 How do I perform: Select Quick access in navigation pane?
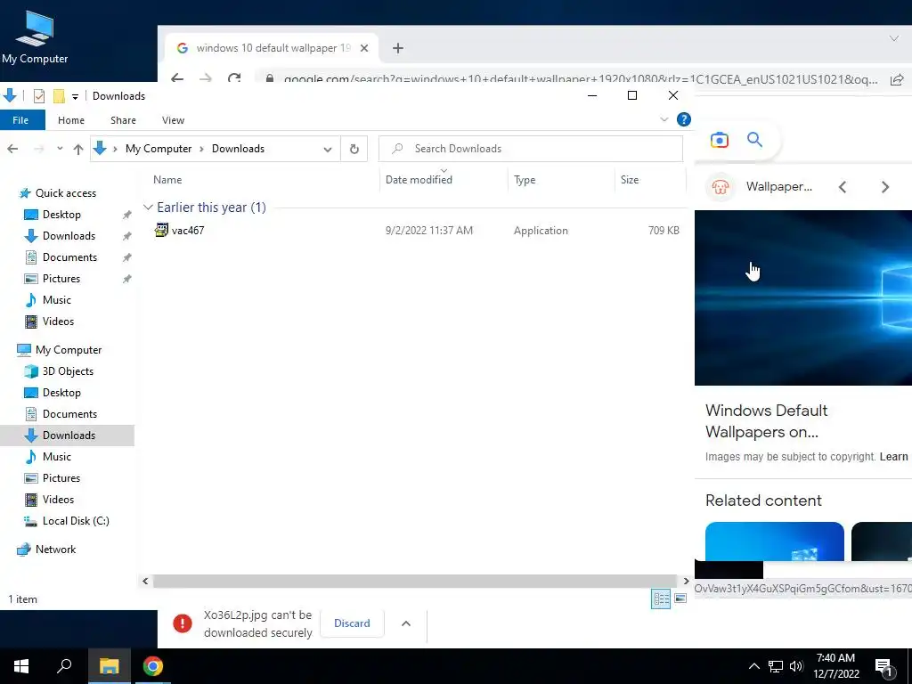pos(66,193)
